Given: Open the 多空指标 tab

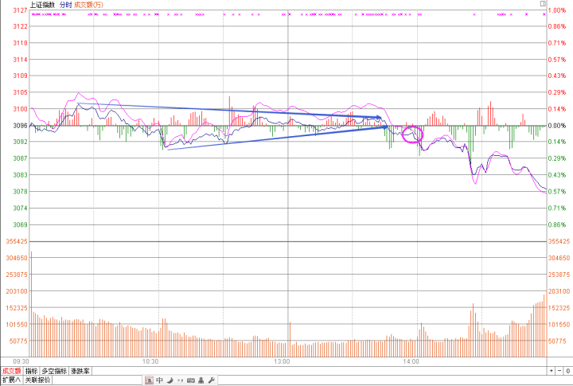Looking at the screenshot, I should click(x=54, y=371).
